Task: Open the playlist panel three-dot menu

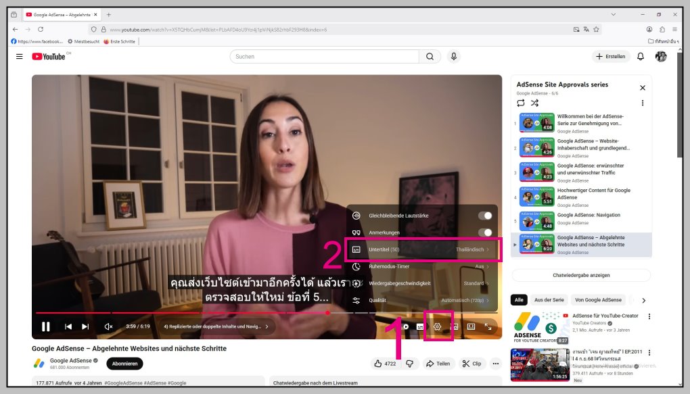Action: [643, 103]
